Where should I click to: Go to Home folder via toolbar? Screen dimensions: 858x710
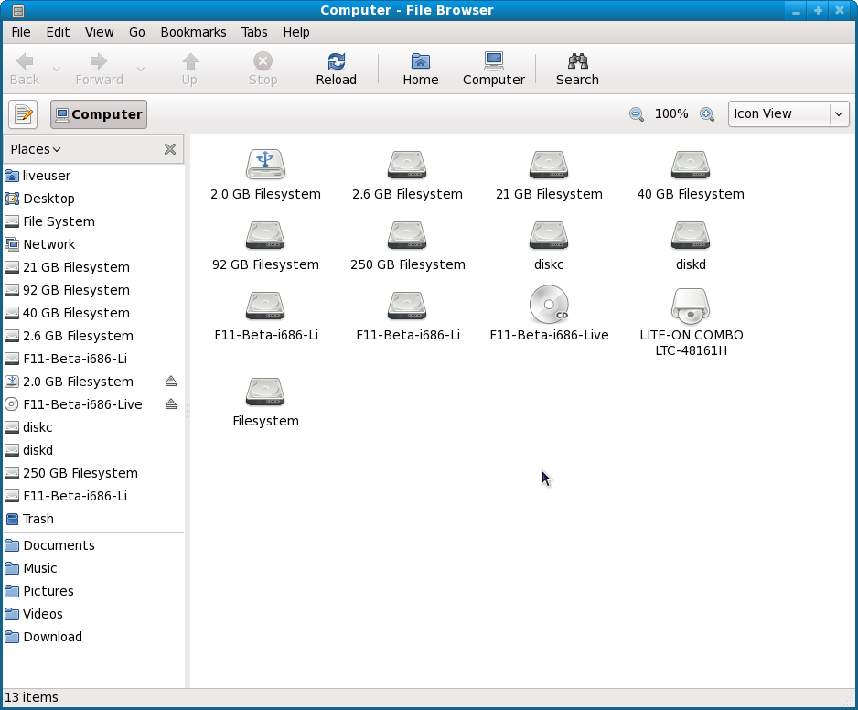[x=420, y=69]
